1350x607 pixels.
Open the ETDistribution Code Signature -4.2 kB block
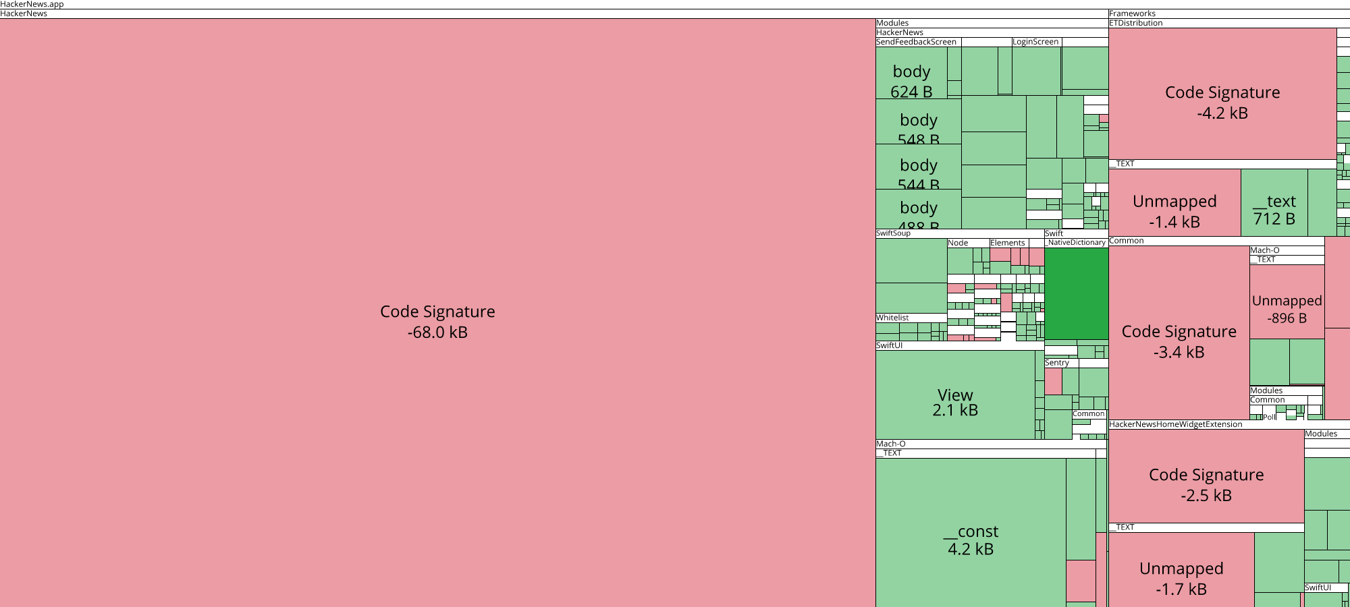pyautogui.click(x=1222, y=101)
